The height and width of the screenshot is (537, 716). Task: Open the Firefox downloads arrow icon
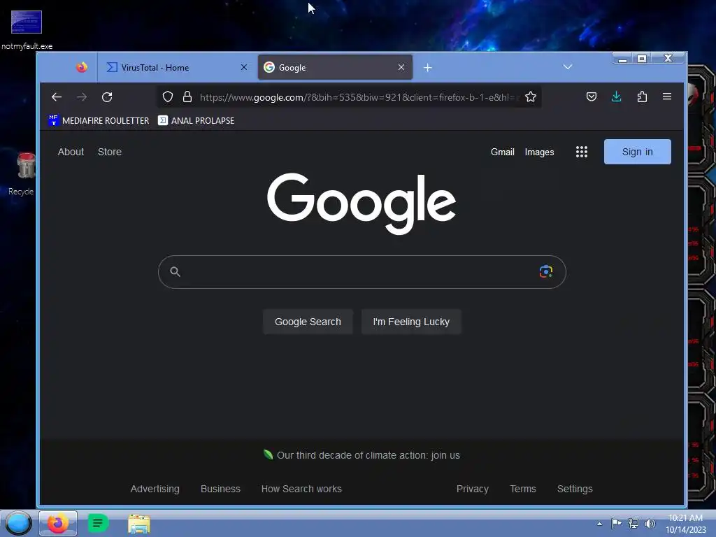point(617,96)
